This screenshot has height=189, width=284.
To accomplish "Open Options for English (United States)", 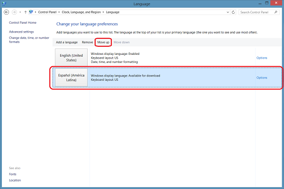I will coord(262,58).
